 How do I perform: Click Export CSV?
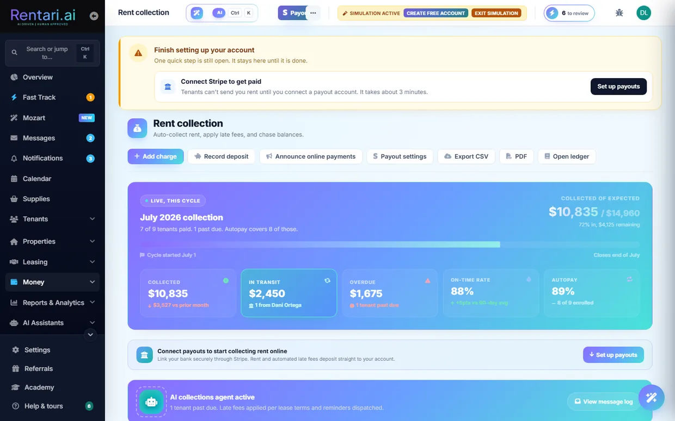click(x=467, y=156)
